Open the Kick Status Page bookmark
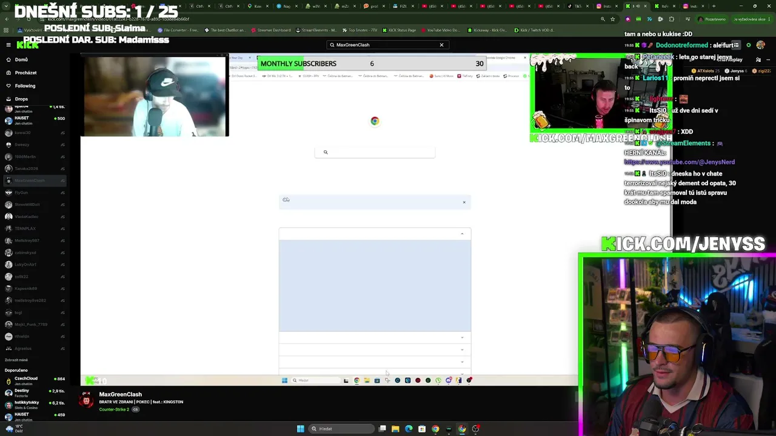Image resolution: width=776 pixels, height=436 pixels. point(399,30)
